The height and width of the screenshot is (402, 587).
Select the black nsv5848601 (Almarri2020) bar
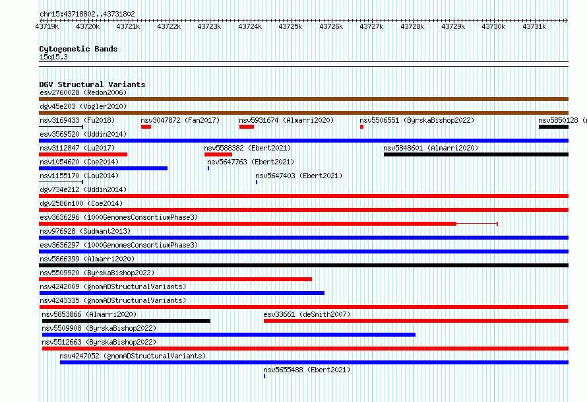pos(476,154)
